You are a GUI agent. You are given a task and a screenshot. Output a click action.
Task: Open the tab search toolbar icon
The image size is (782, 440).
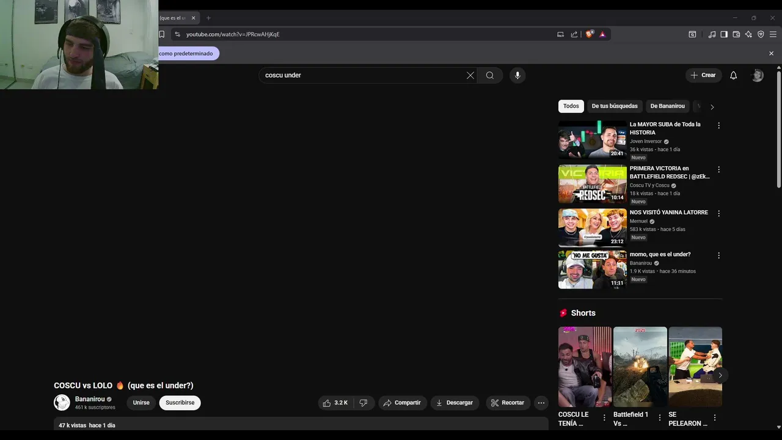(692, 34)
